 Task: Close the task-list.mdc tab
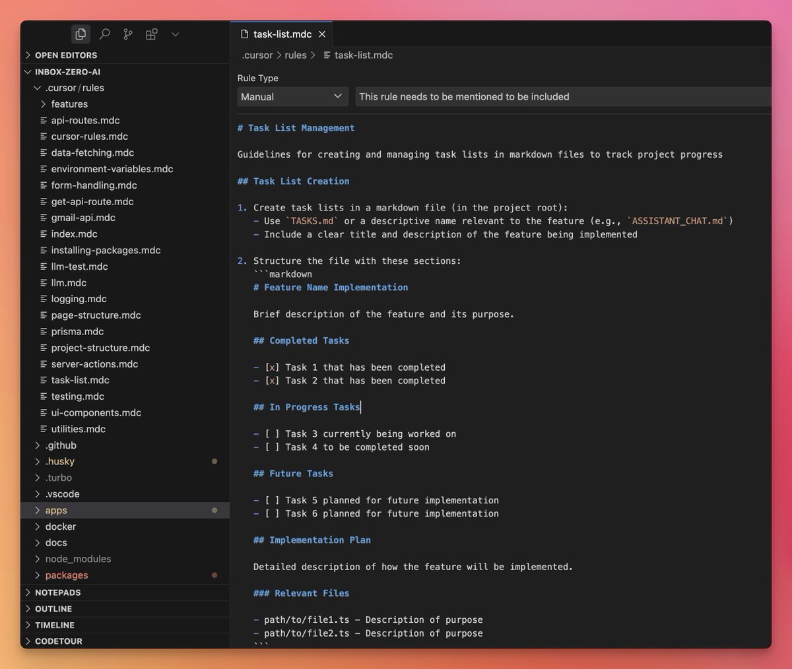click(322, 34)
